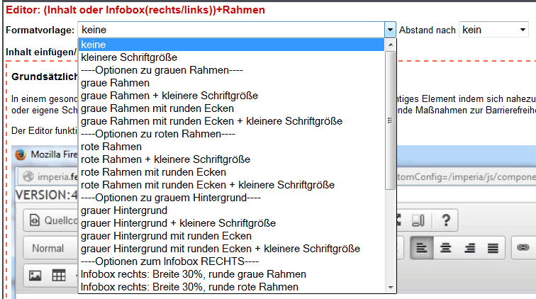This screenshot has width=536, height=299.
Task: Pick 'rote Rahmen + kleinere Schriftgröße'
Action: click(x=231, y=159)
